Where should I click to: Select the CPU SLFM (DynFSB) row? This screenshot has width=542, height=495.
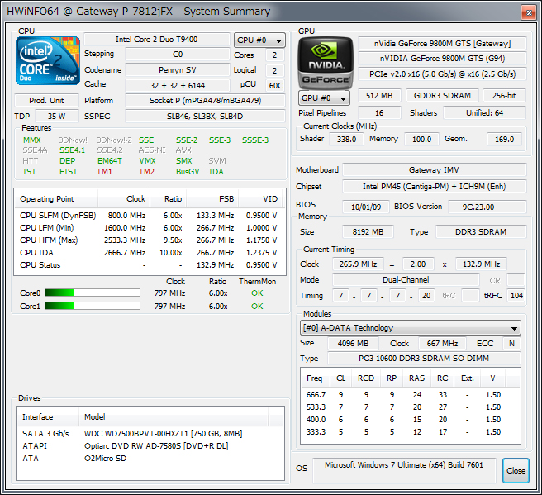[149, 216]
